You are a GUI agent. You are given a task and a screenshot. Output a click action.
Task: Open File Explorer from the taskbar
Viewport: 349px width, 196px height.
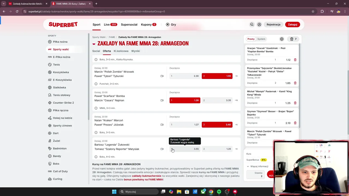coord(179,192)
